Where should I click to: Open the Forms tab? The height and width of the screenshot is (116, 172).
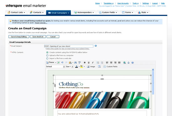128,13
